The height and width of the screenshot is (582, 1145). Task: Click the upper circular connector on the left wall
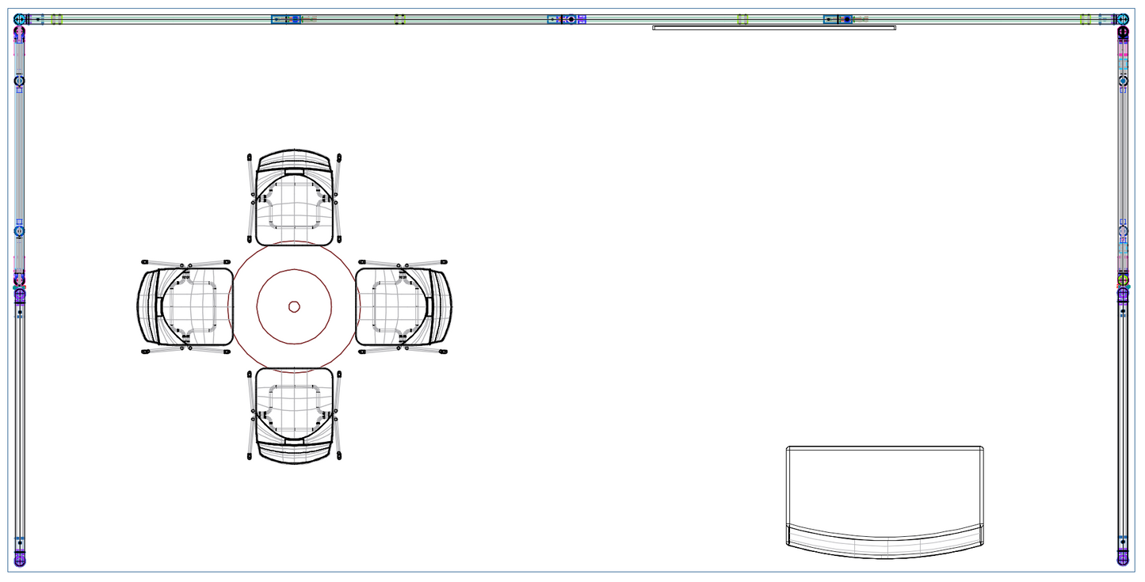(x=20, y=81)
